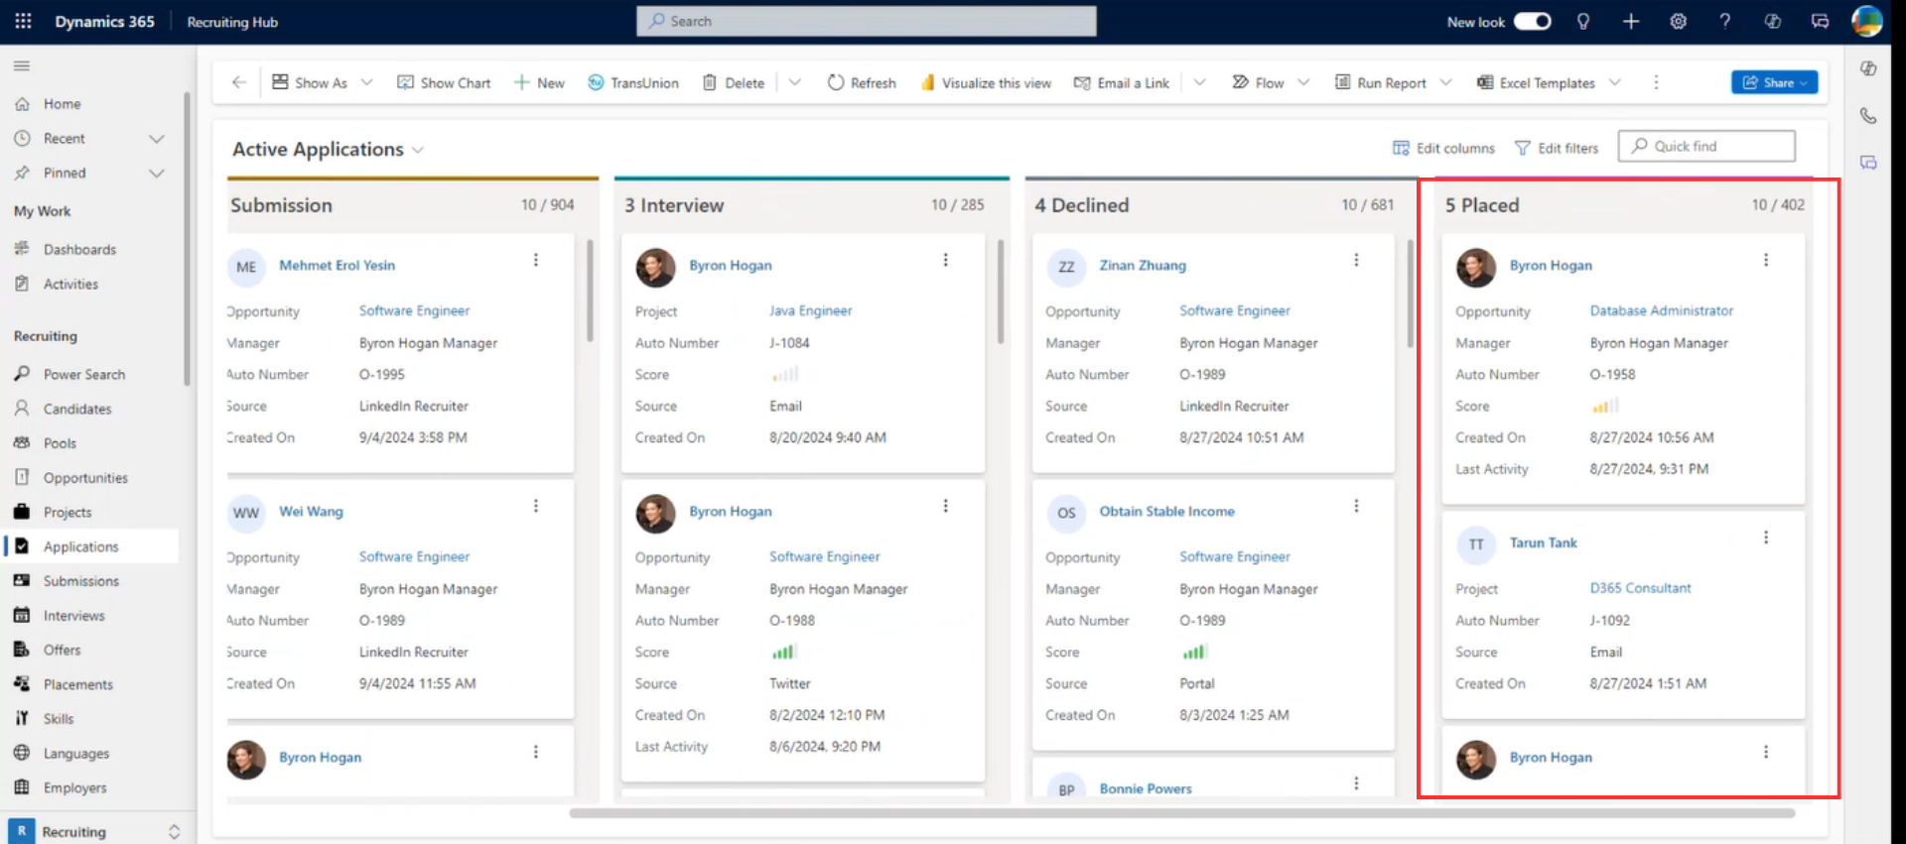Click the Languages globe icon

click(22, 753)
